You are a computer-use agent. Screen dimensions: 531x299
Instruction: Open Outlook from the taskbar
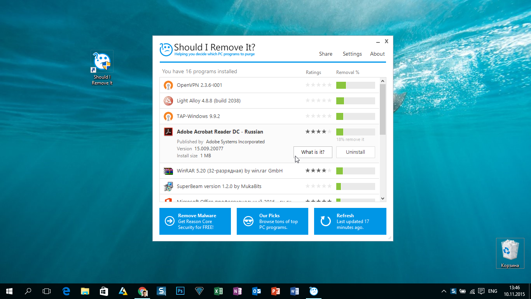tap(257, 291)
